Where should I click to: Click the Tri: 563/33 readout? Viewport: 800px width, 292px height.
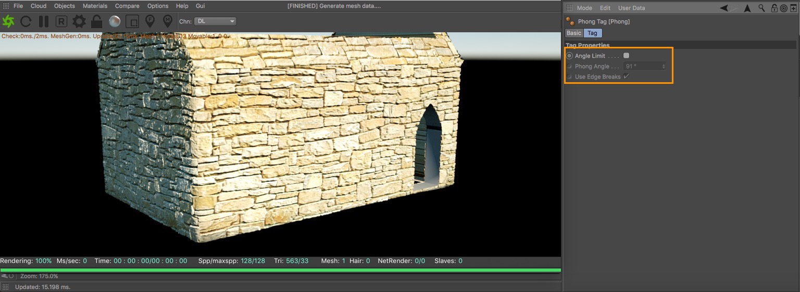click(291, 261)
